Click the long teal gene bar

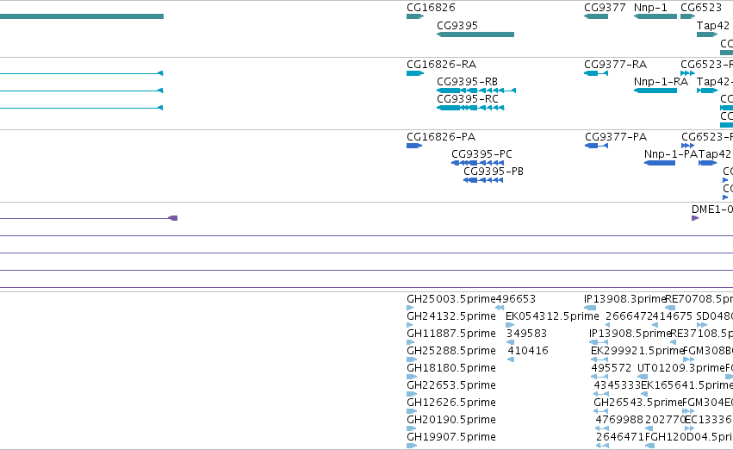click(x=82, y=16)
